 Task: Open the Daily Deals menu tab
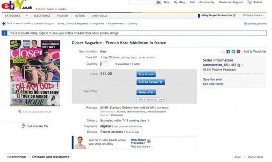click(99, 15)
